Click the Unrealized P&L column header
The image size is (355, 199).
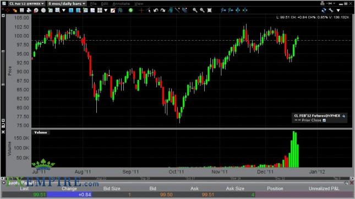pos(324,189)
